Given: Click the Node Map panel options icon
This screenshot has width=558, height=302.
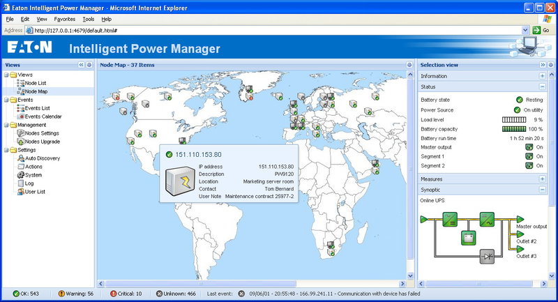Looking at the screenshot, I should pyautogui.click(x=409, y=65).
